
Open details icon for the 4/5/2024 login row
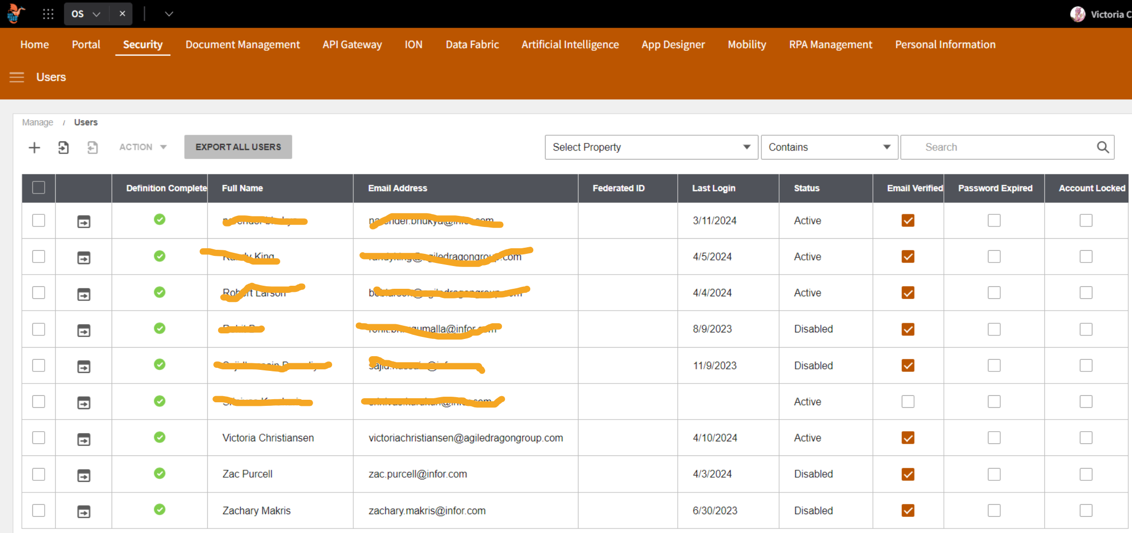tap(84, 258)
